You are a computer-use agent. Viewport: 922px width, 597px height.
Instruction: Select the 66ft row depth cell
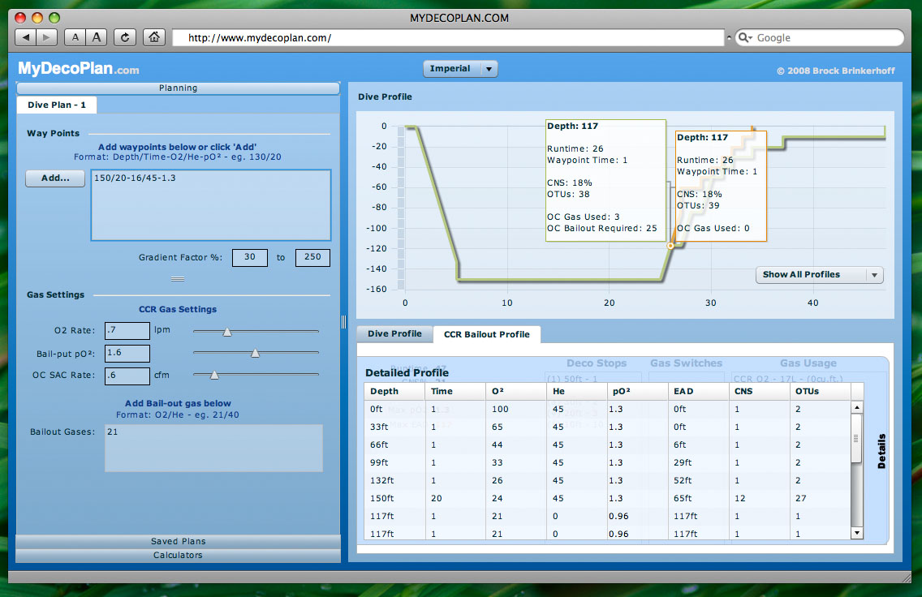tap(394, 445)
